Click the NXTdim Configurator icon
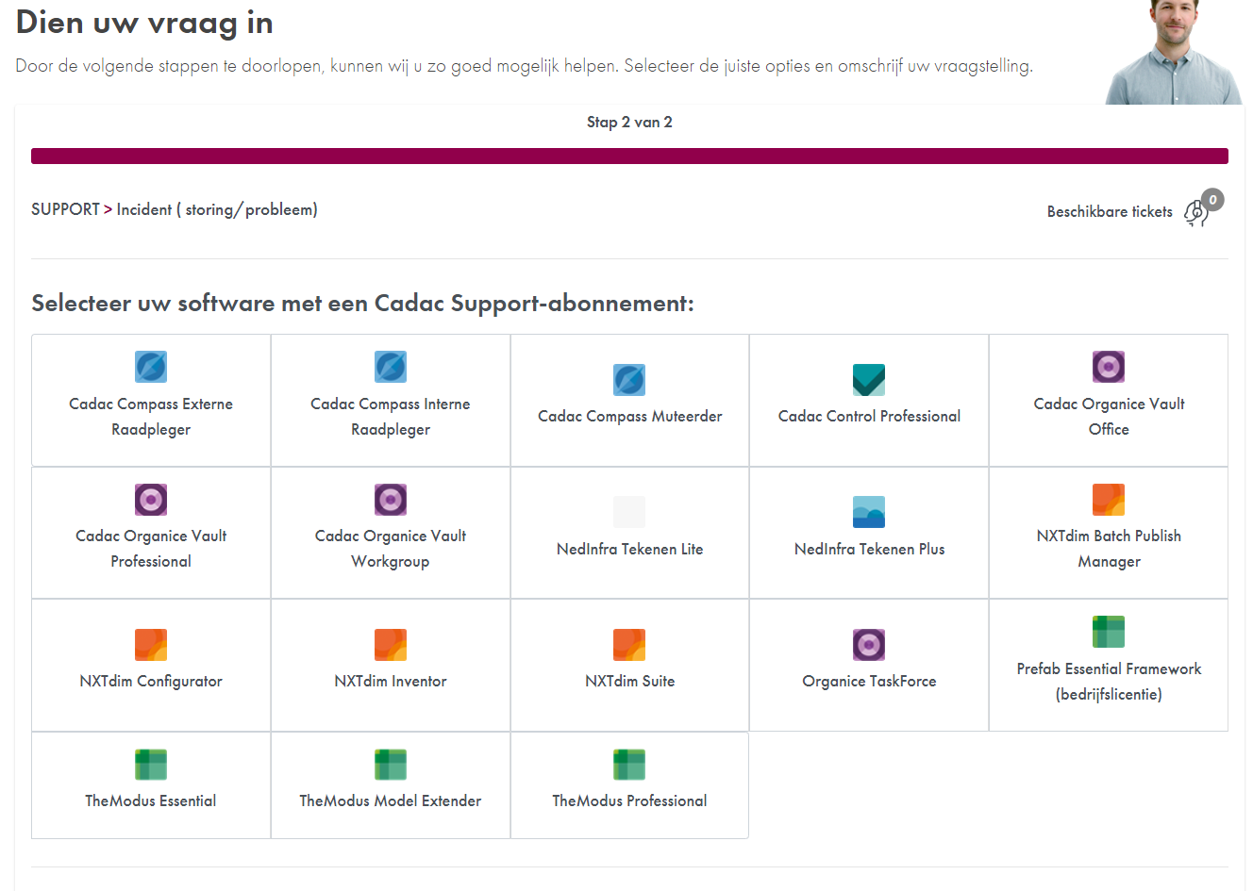Image resolution: width=1253 pixels, height=891 pixels. tap(151, 645)
